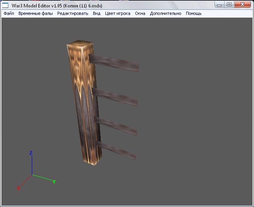The height and width of the screenshot is (207, 254).
Task: Open the Цвет игрока menu
Action: (x=118, y=13)
